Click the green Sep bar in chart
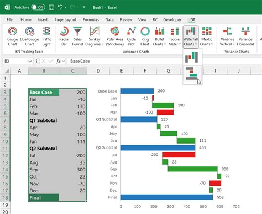262x214 pixels. 192,169
